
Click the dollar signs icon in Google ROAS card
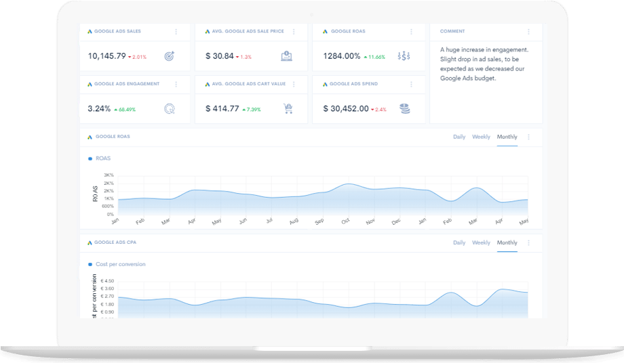tap(404, 56)
